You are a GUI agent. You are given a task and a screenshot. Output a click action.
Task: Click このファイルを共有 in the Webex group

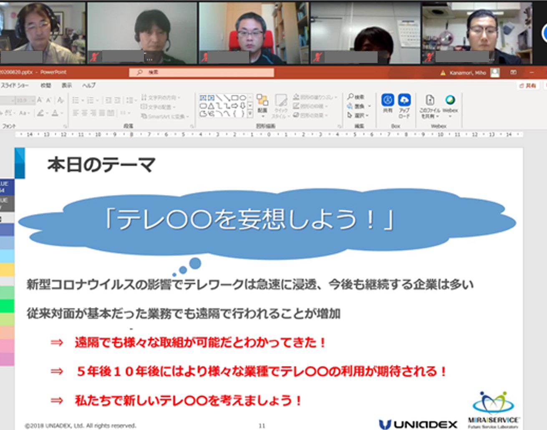[x=429, y=101]
